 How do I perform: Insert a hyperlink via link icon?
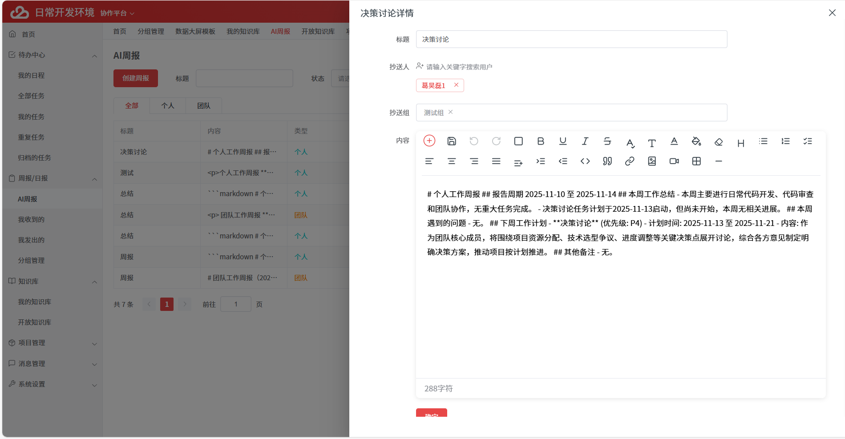[630, 161]
